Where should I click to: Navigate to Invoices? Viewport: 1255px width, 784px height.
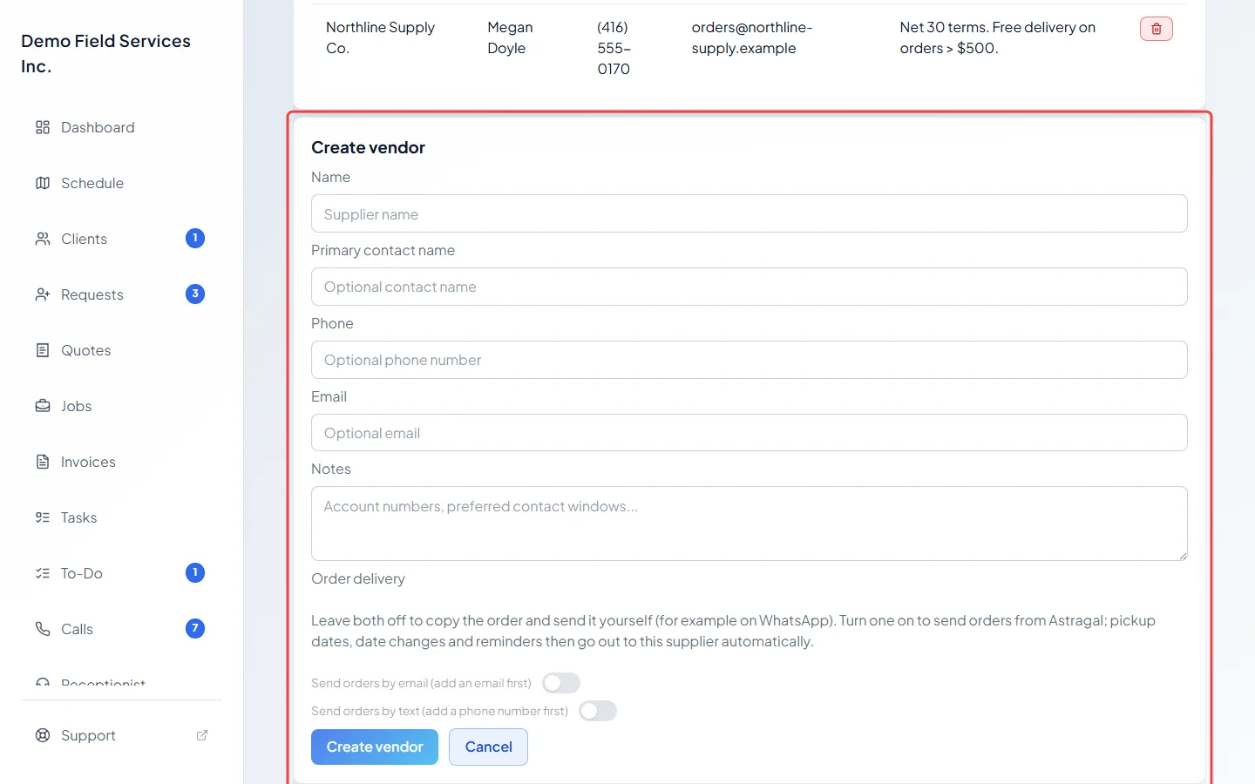122,462
